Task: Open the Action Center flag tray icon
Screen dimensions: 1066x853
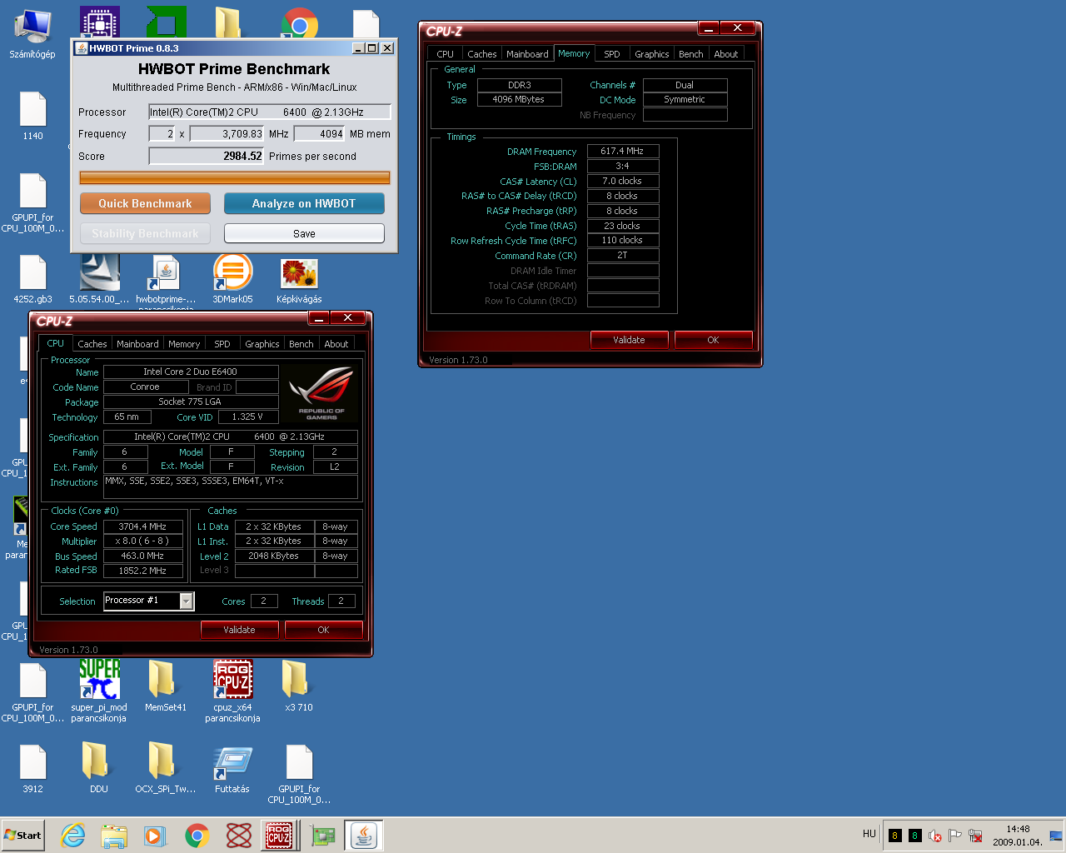Action: pos(954,836)
